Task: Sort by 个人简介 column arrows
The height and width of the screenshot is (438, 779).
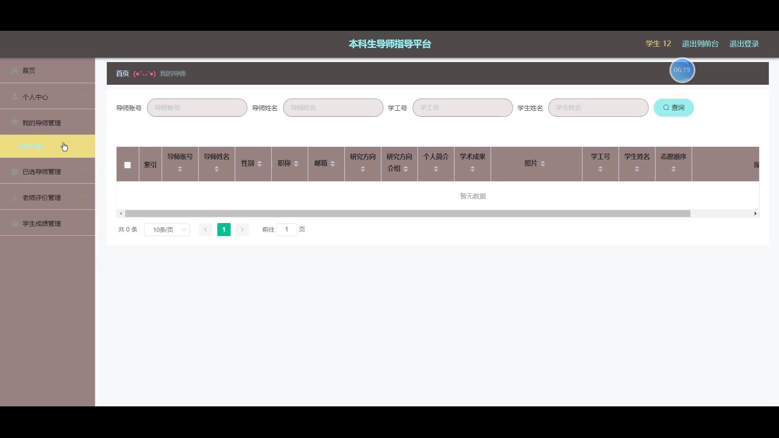Action: click(x=436, y=169)
